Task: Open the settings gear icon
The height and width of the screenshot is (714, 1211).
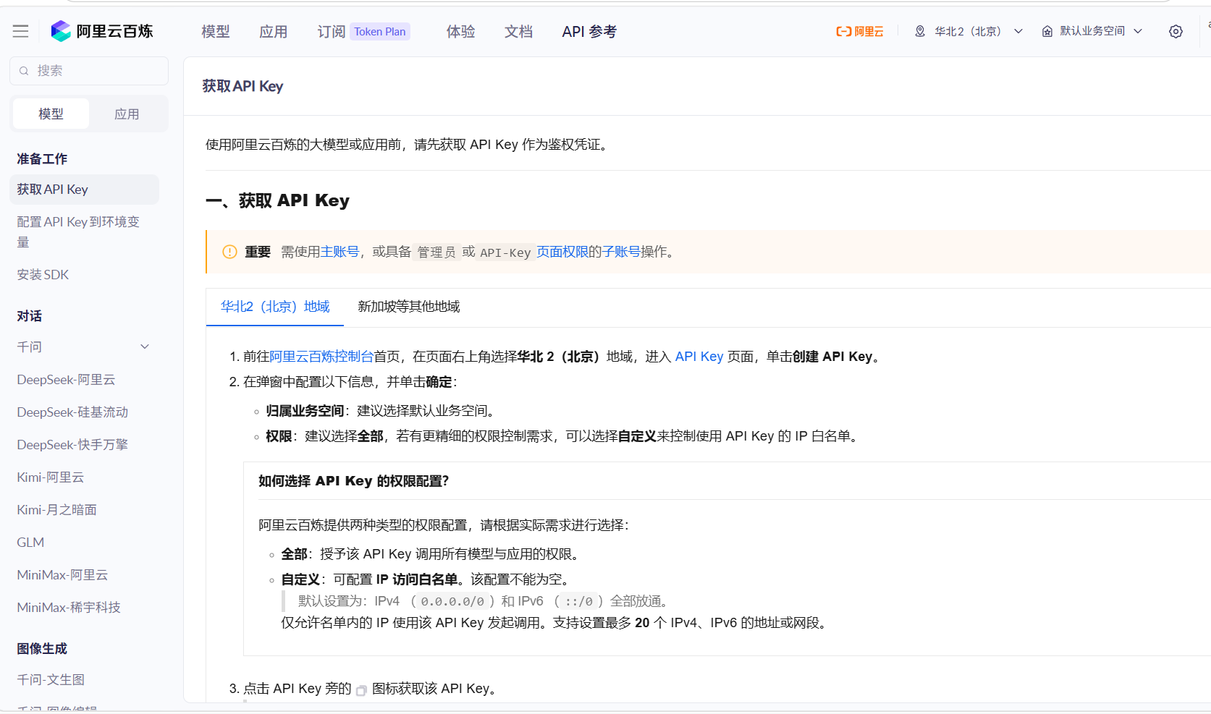Action: tap(1176, 31)
